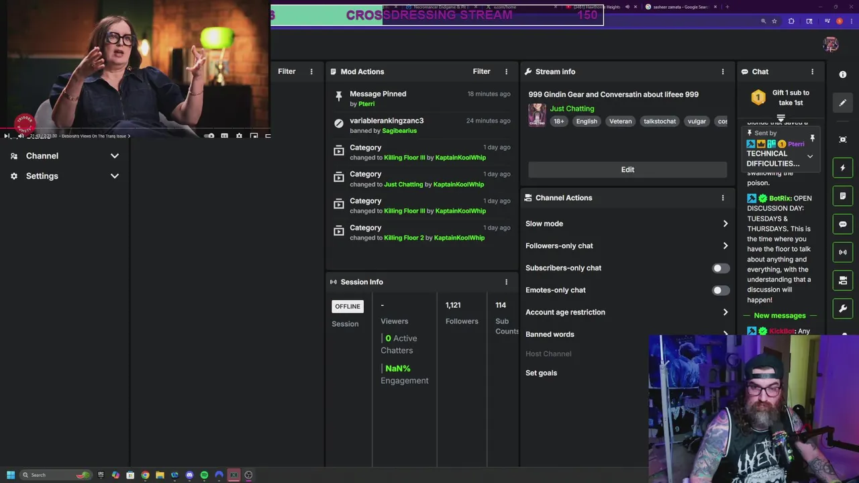This screenshot has width=859, height=483.
Task: Click leftmost Filter button
Action: pyautogui.click(x=287, y=72)
